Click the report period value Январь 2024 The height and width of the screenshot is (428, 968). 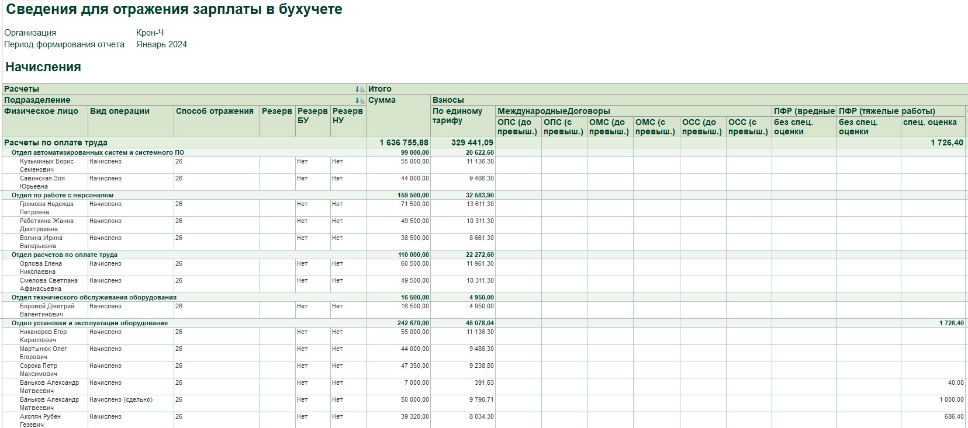click(x=161, y=44)
